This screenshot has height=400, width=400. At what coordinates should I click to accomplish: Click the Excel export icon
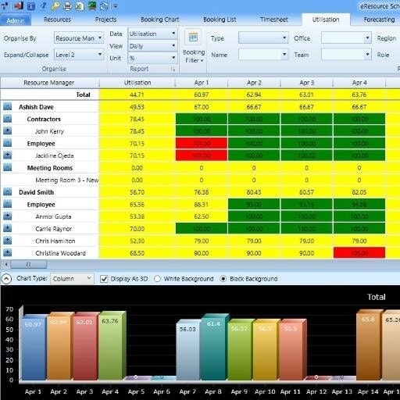(x=80, y=6)
